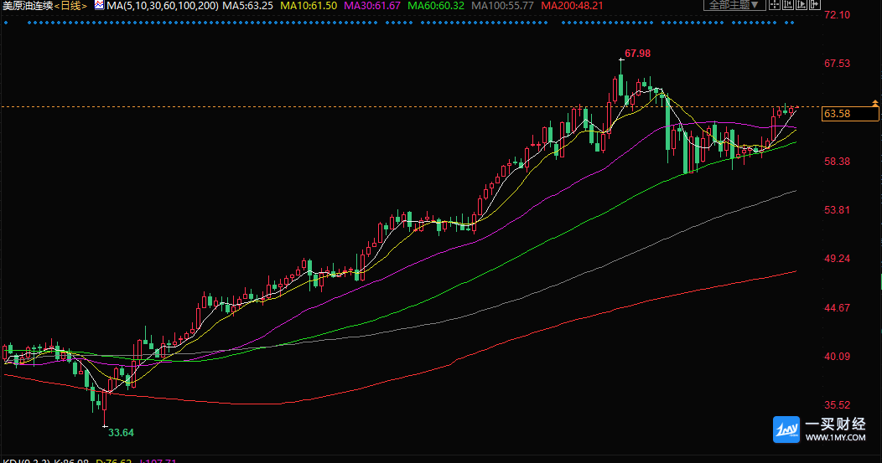The image size is (882, 463).
Task: Click the 美原油连续 symbol name
Action: (x=28, y=6)
